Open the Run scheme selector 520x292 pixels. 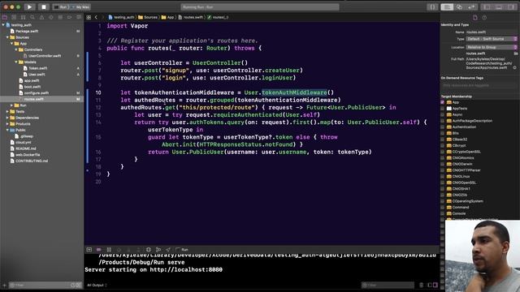pos(61,7)
